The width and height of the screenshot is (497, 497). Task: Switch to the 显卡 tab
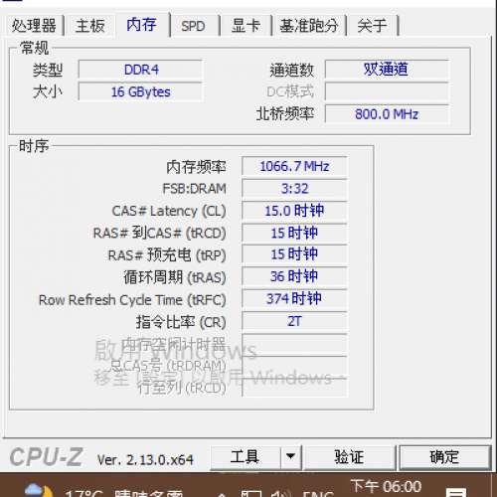[x=246, y=26]
